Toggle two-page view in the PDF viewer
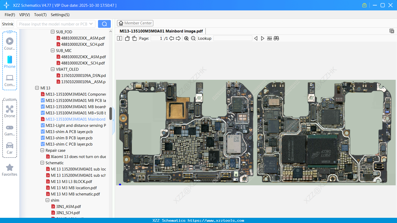This screenshot has height=223, width=397. 119,38
